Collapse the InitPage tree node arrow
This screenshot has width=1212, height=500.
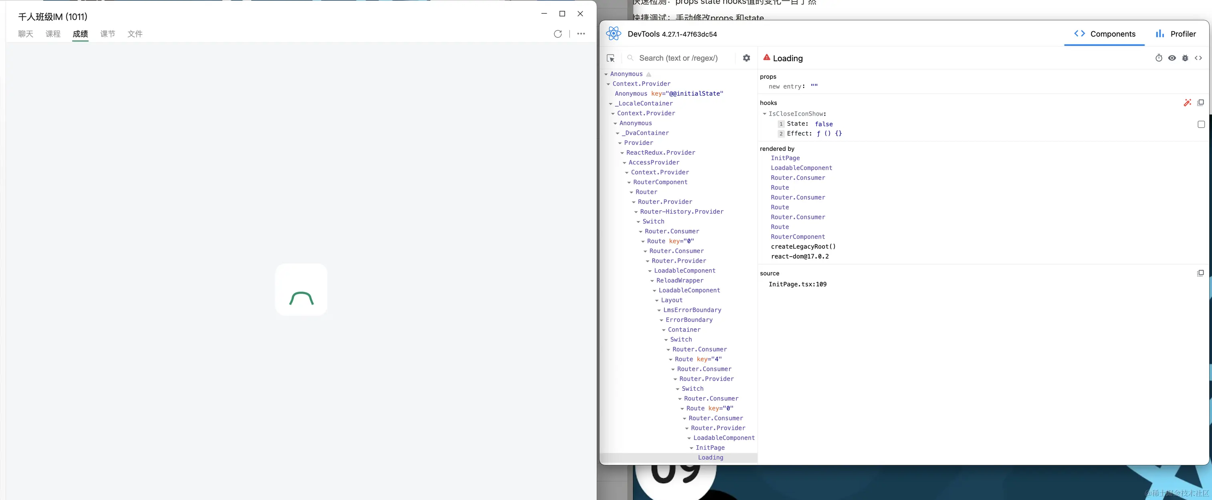pyautogui.click(x=691, y=448)
